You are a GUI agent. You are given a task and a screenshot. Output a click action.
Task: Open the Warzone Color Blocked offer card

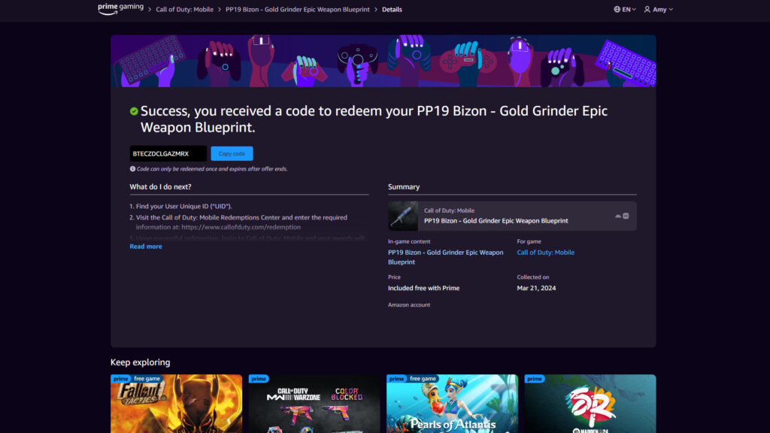point(314,406)
